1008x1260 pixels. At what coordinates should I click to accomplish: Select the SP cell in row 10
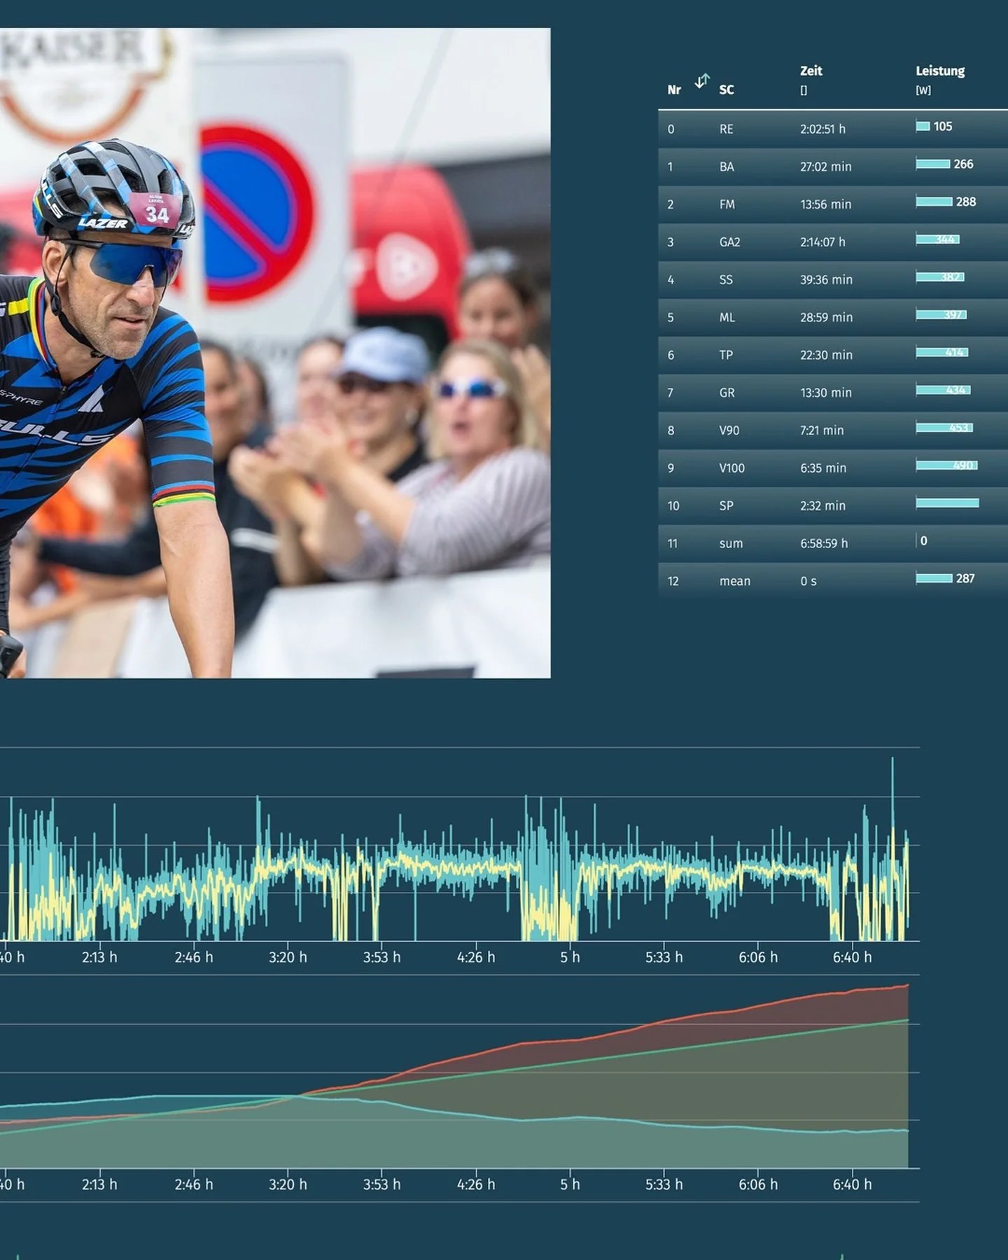[x=727, y=506]
